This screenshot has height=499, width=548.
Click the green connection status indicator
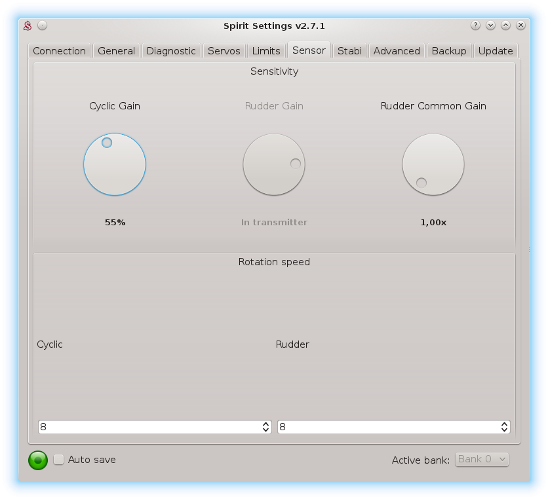38,460
